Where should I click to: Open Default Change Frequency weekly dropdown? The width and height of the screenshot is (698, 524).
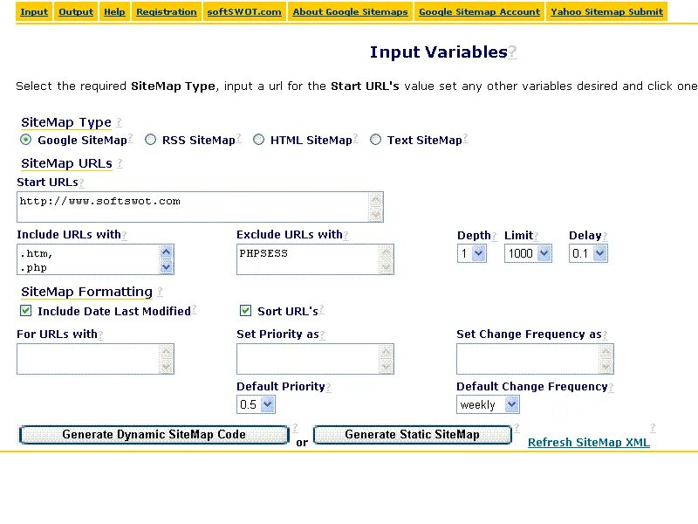tap(488, 404)
